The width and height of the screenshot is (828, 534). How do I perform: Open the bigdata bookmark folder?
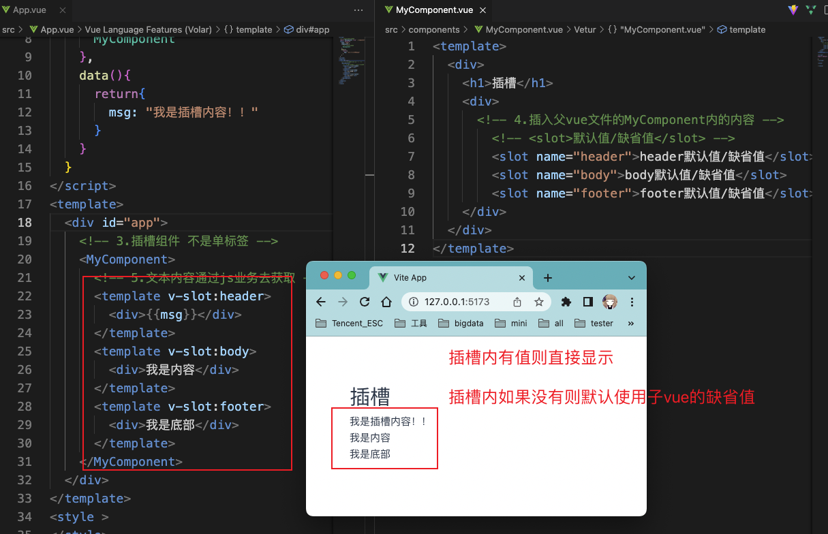pos(461,324)
